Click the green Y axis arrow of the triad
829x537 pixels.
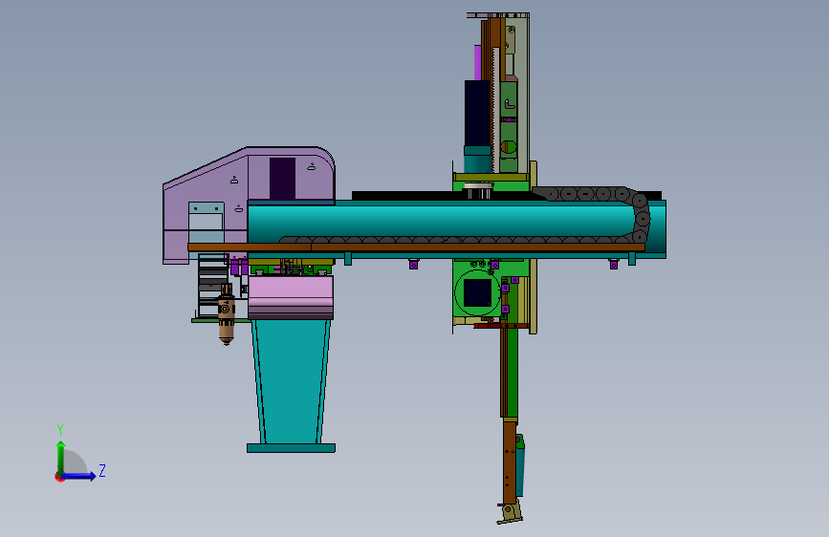(60, 458)
